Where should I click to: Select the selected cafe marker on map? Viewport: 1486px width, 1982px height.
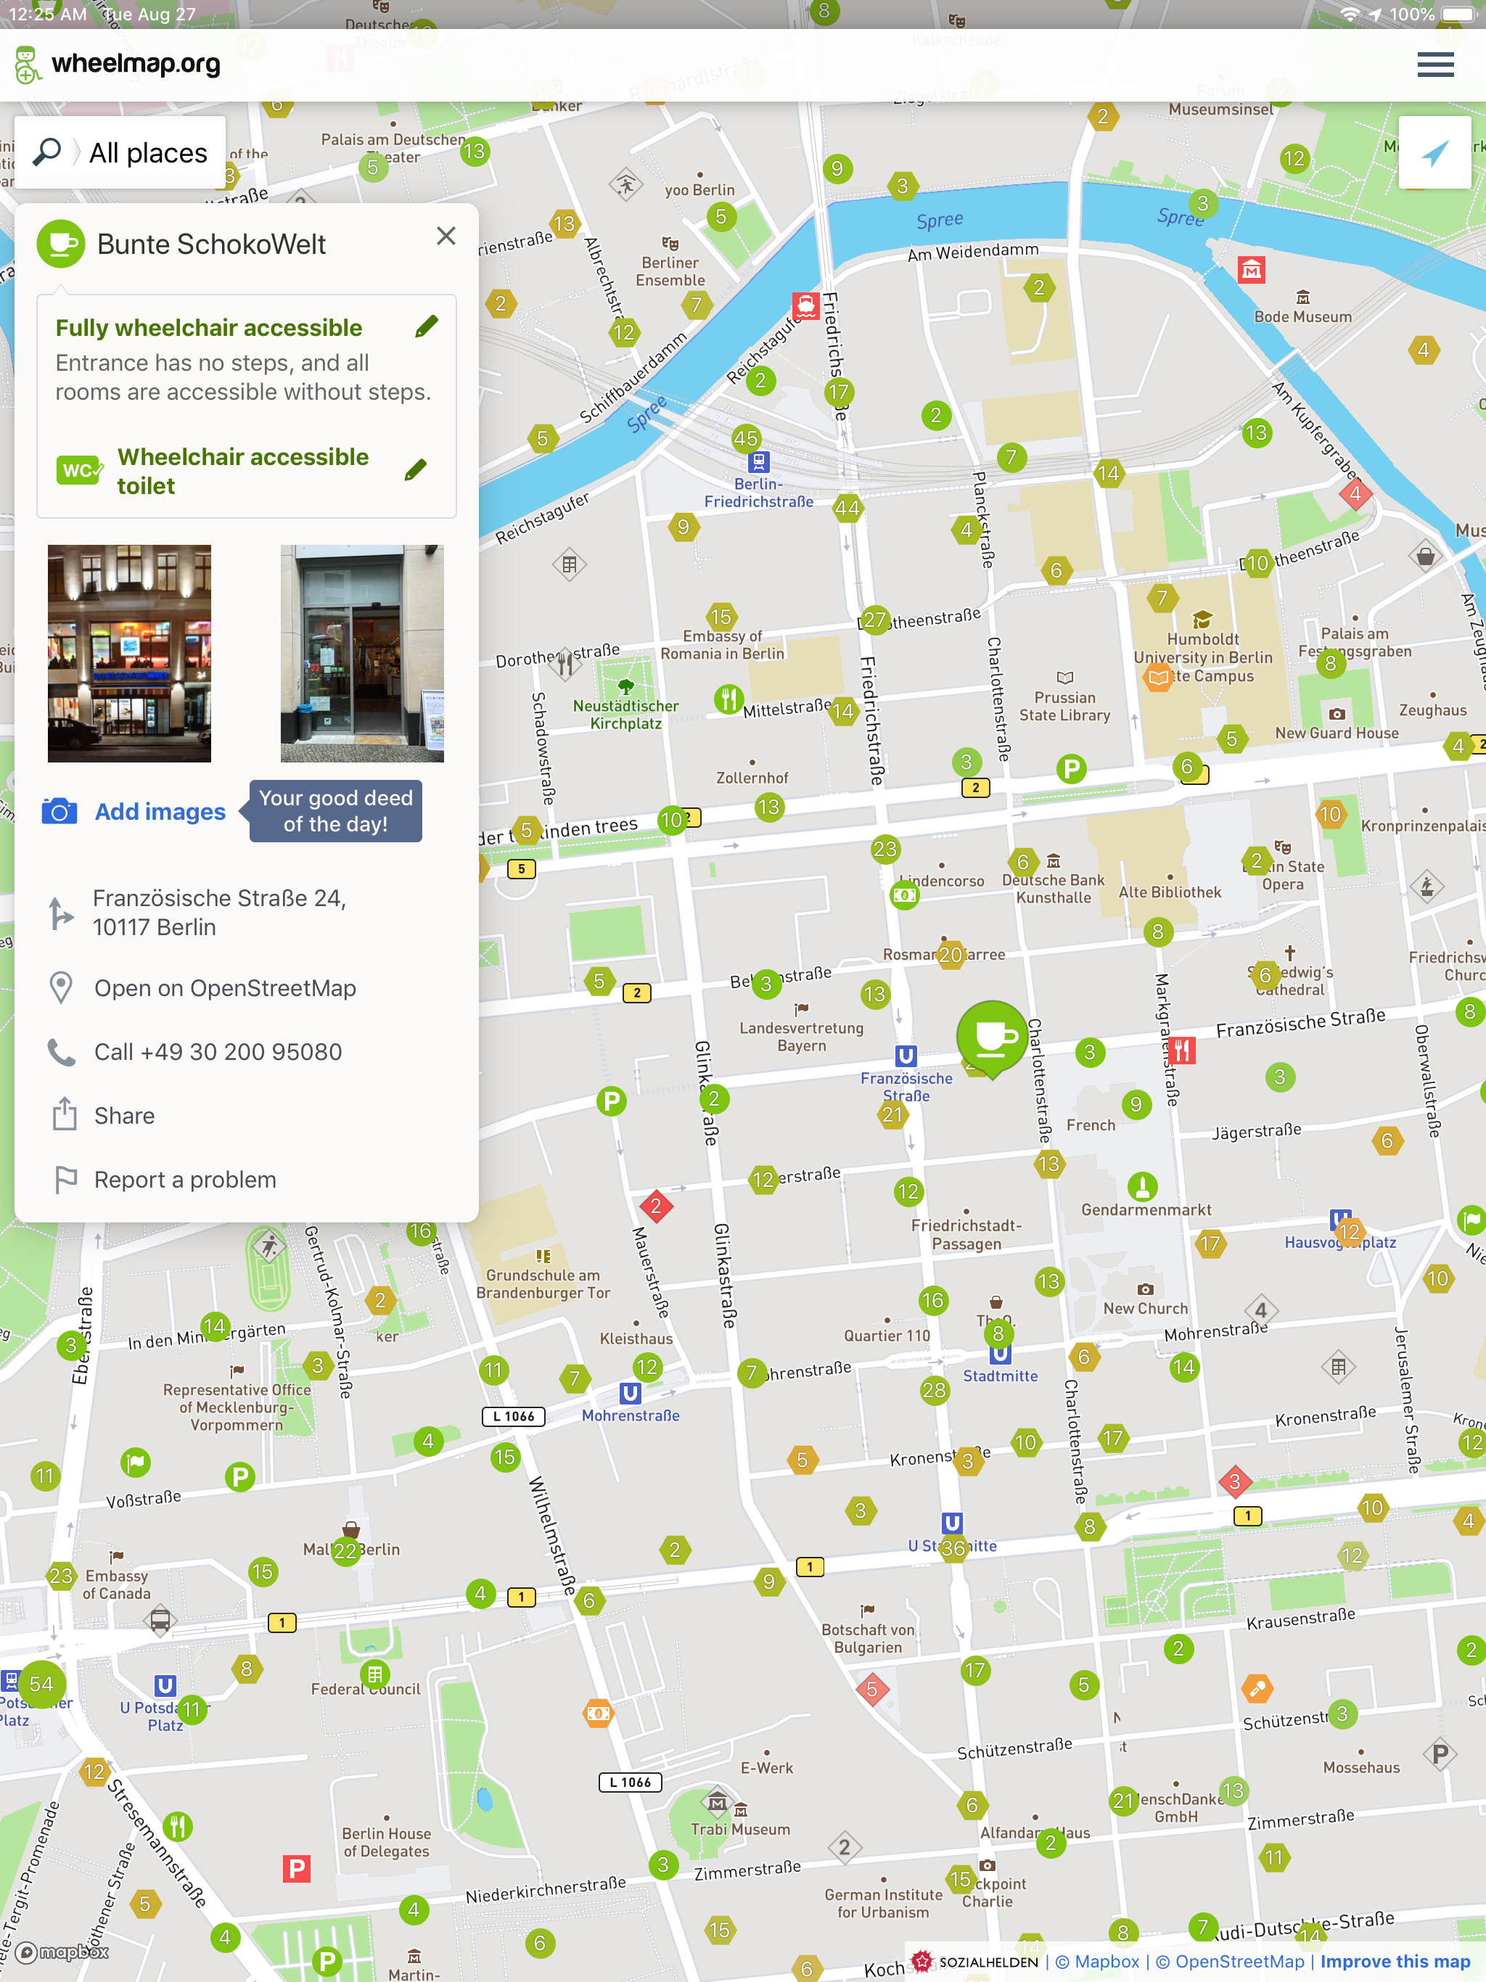[992, 1038]
